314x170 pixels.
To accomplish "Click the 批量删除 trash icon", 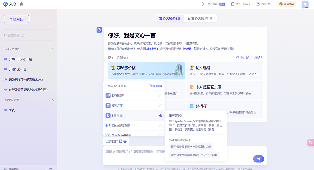I will pyautogui.click(x=6, y=168).
